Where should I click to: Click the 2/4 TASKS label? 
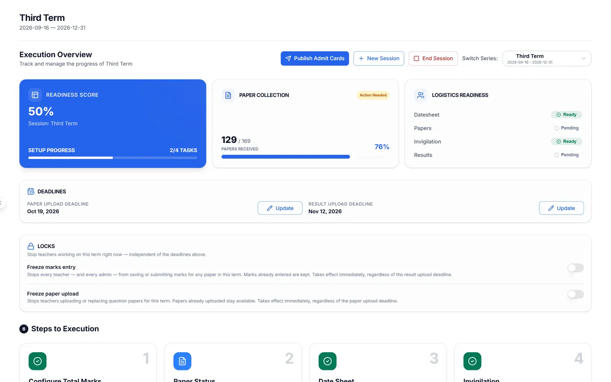click(183, 150)
